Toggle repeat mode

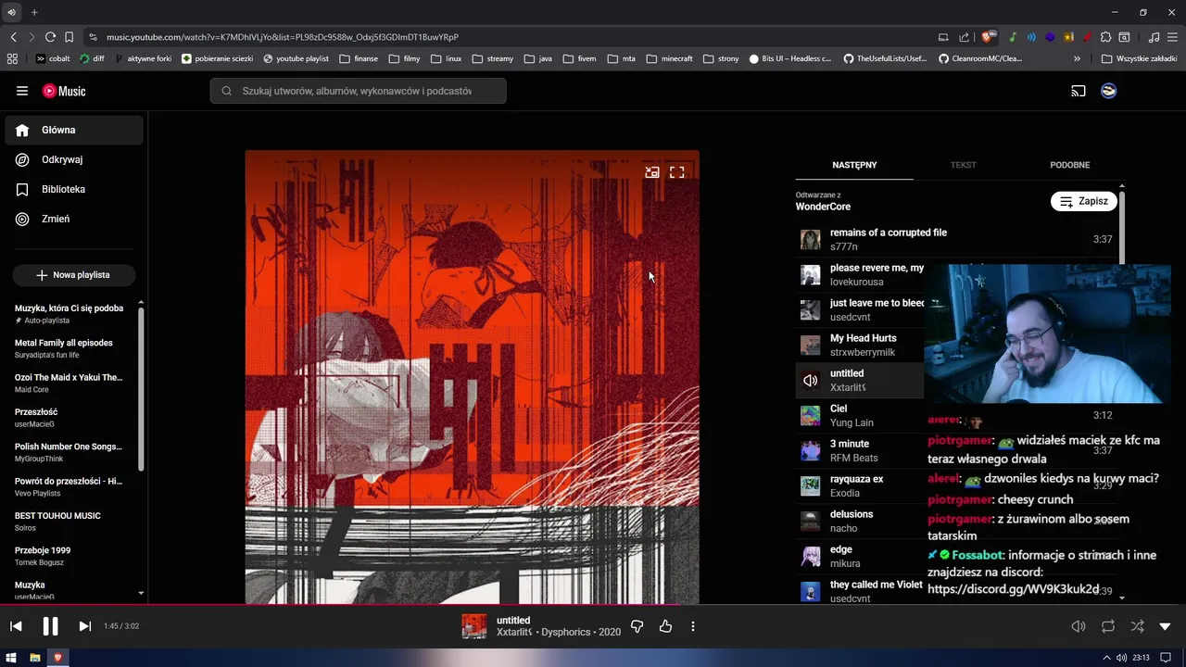(1108, 626)
